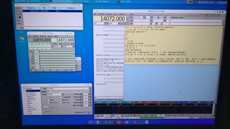The image size is (230, 129).
Task: Click the Clr memory button
Action: coord(18,17)
